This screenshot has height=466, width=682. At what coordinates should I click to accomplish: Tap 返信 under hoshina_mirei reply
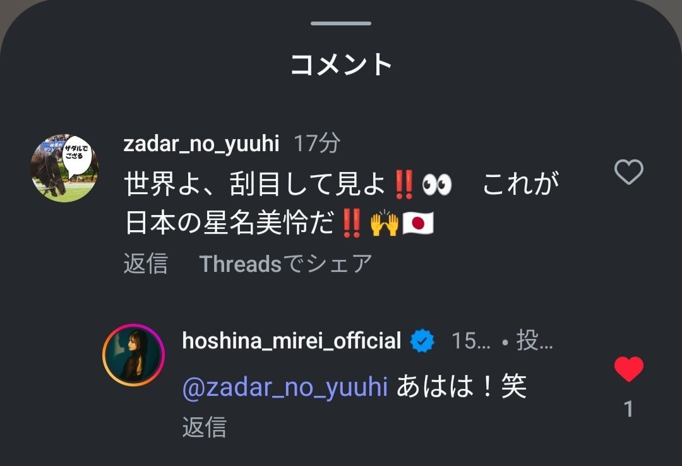205,427
